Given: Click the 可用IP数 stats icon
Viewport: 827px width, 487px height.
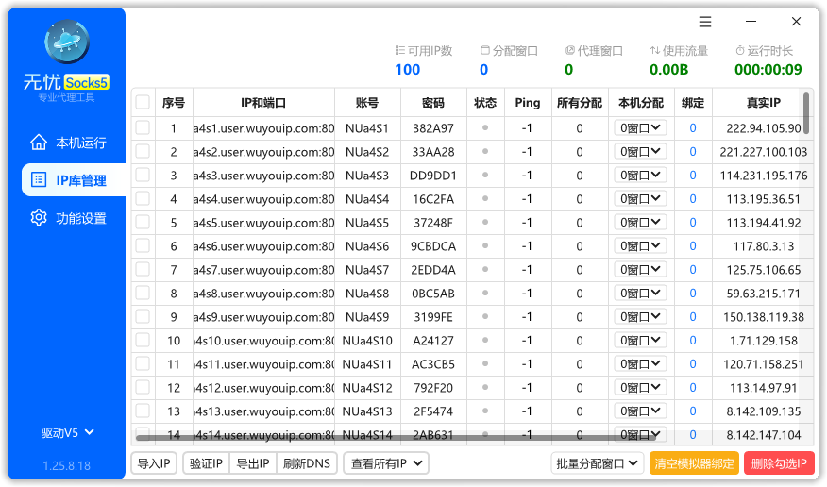Looking at the screenshot, I should [x=400, y=51].
